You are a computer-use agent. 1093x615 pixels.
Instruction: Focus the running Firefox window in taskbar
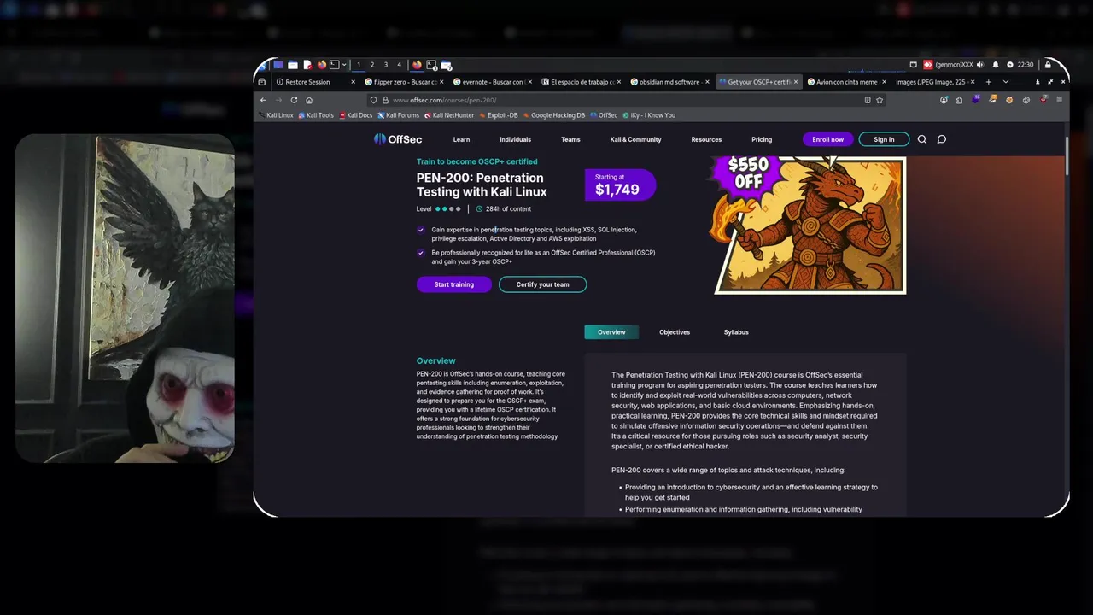[417, 65]
